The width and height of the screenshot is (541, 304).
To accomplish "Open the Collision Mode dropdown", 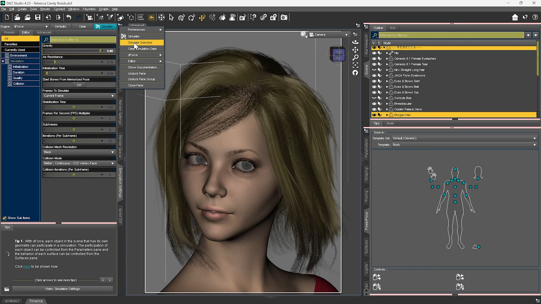I will click(79, 163).
